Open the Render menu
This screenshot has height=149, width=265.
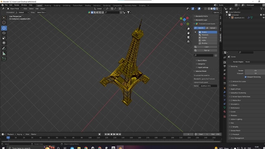[17, 5]
